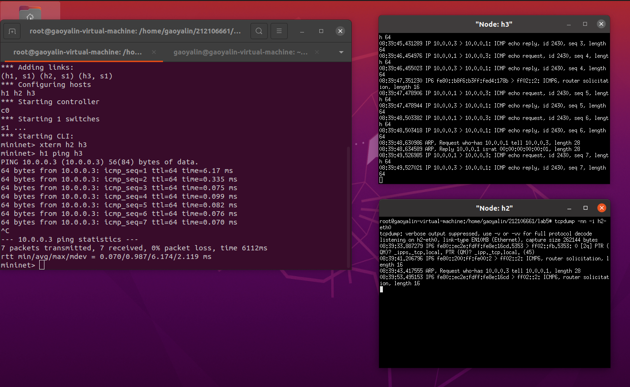This screenshot has width=630, height=387.
Task: Close the root@gaoyalin-virtual-machine terminal tab
Action: pyautogui.click(x=153, y=52)
